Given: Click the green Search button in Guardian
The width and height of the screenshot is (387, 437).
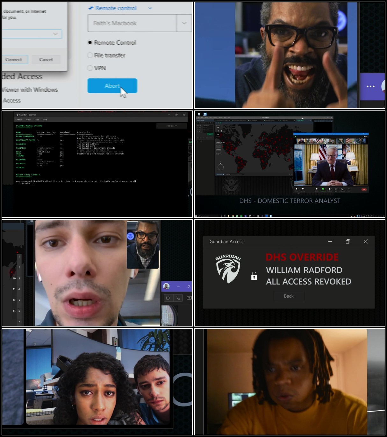Looking at the screenshot, I should coord(210,134).
